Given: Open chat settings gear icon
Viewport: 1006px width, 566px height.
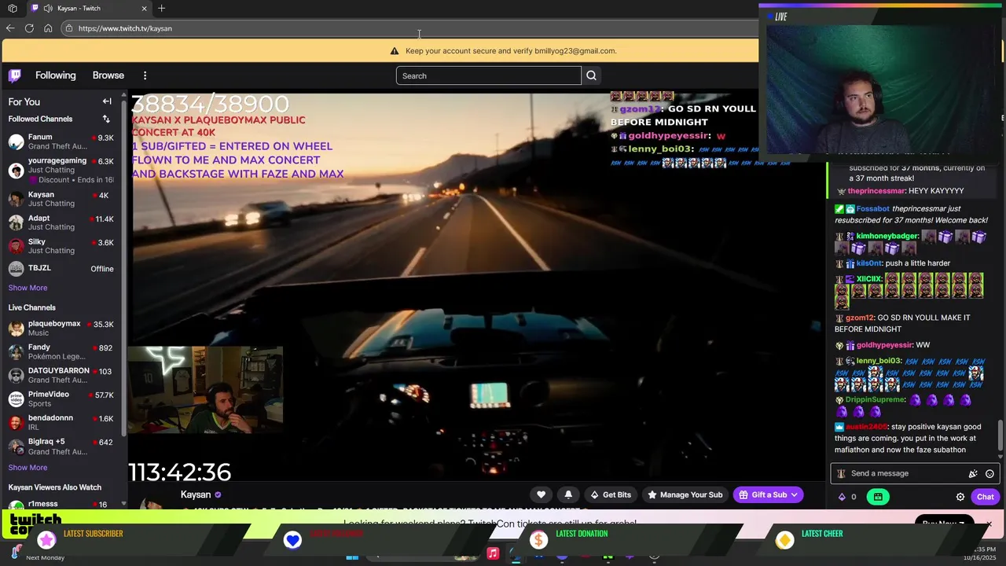Looking at the screenshot, I should click(x=960, y=497).
